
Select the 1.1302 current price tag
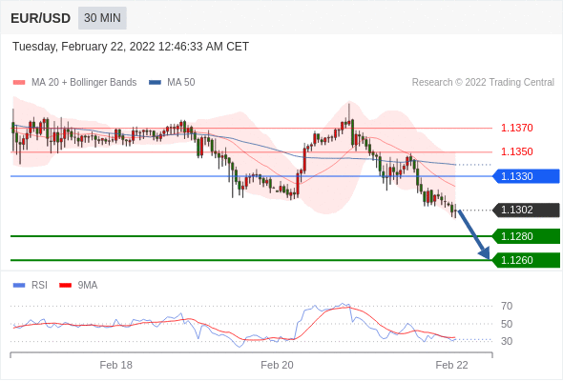(526, 210)
